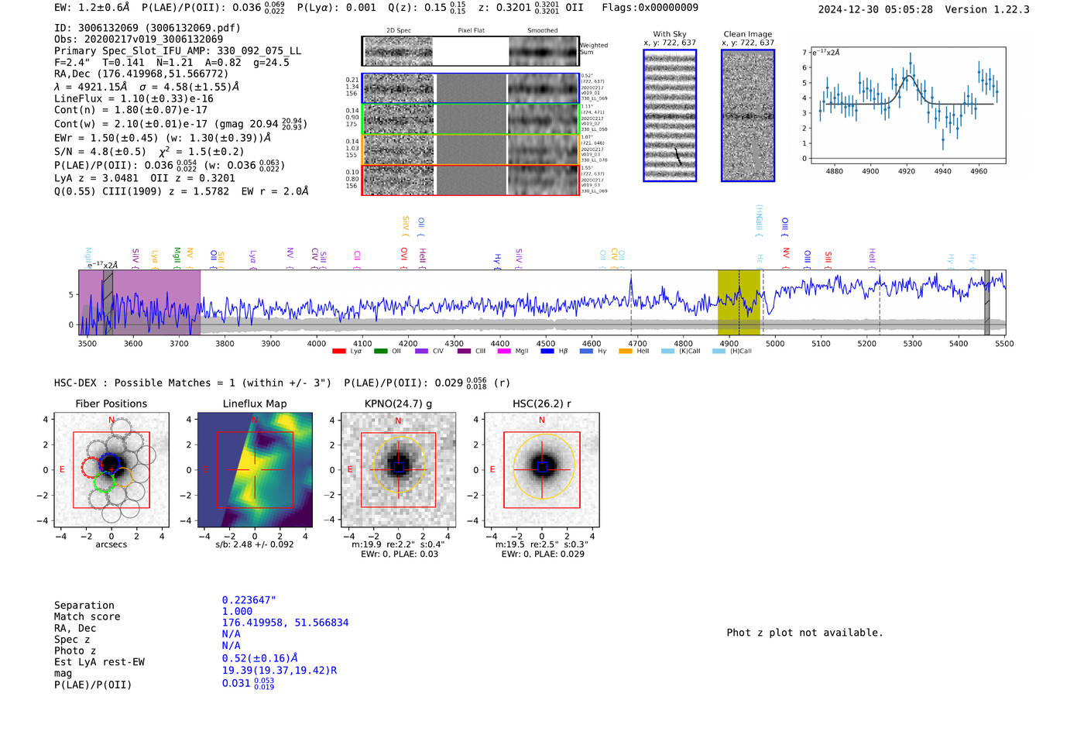Viewport: 1084px width, 738px height.
Task: Click the Weighted Sum 2D spectrum strip
Action: (471, 51)
